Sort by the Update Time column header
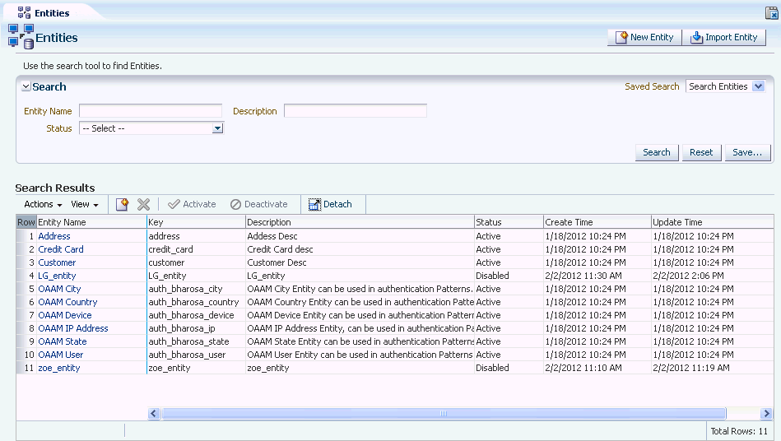Screen dimensions: 781x441 point(712,222)
